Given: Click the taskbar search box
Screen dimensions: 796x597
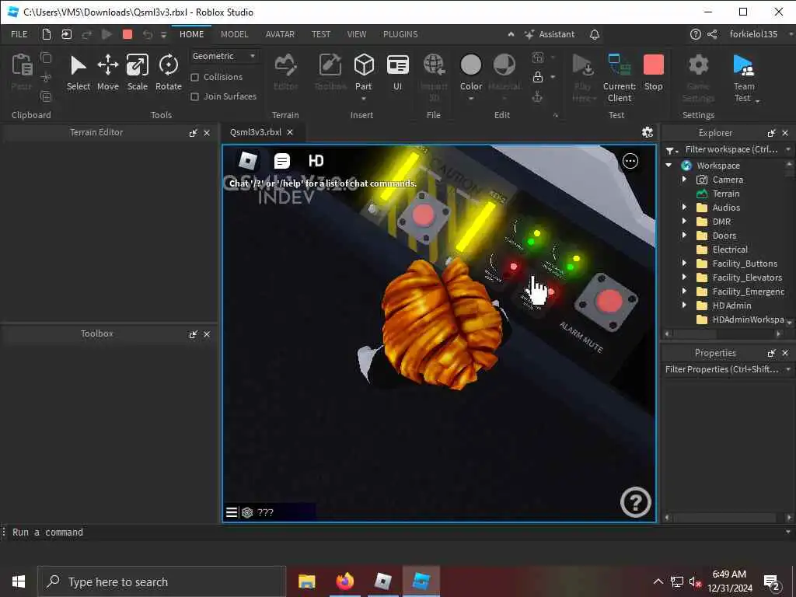Looking at the screenshot, I should tap(161, 581).
